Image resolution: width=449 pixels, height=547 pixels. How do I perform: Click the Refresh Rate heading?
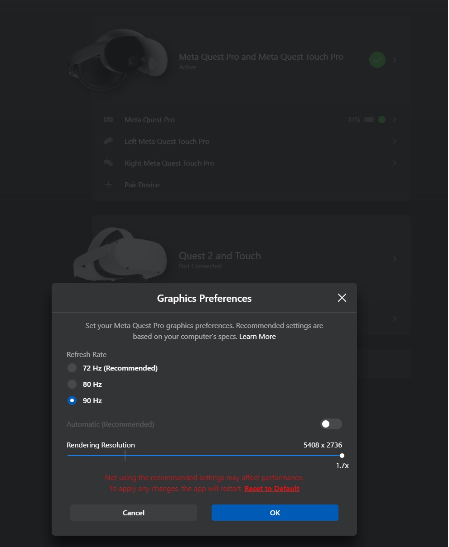(x=87, y=354)
